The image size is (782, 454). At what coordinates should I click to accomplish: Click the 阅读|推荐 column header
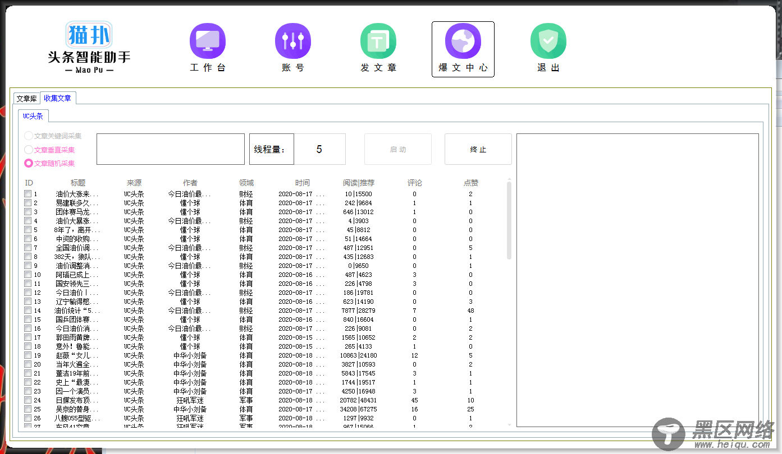359,183
